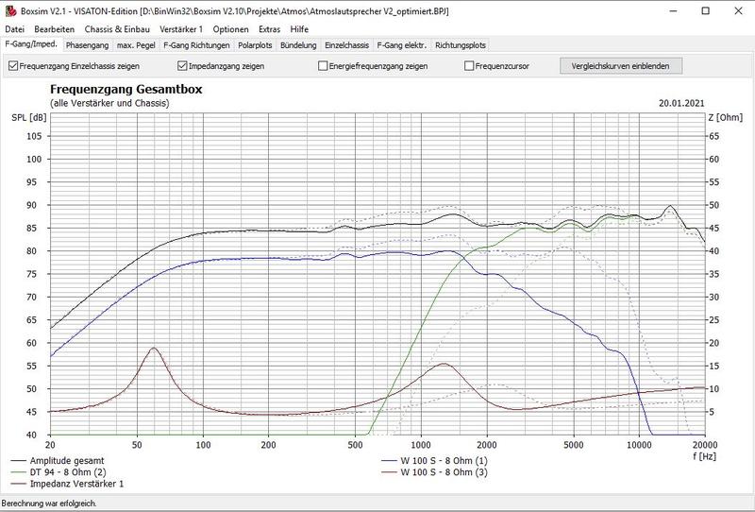The width and height of the screenshot is (755, 512).
Task: Switch to the Phasengang tab
Action: (87, 44)
